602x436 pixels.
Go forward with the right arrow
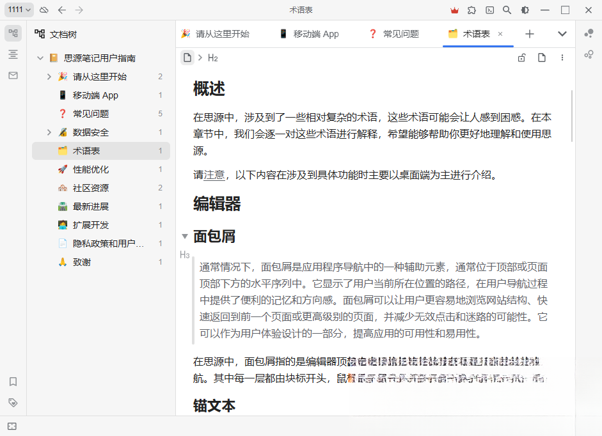(79, 10)
